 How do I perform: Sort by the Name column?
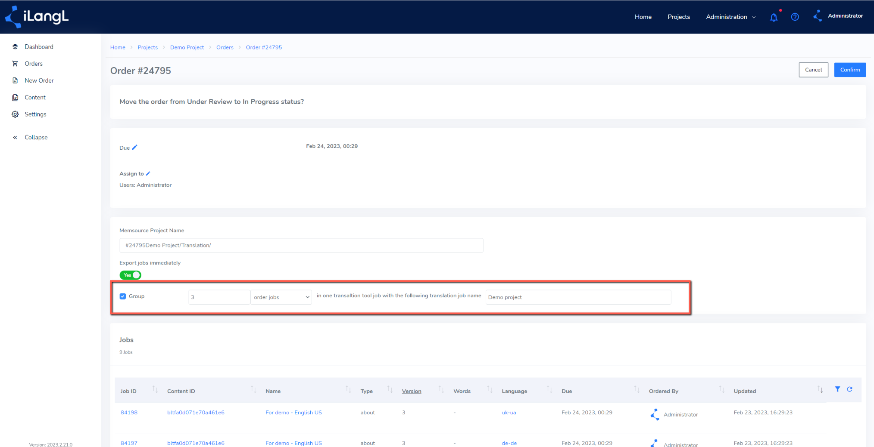(x=348, y=389)
